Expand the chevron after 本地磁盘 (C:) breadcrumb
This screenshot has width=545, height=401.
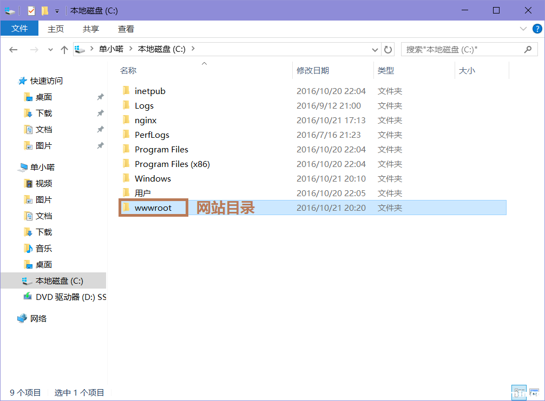click(193, 49)
